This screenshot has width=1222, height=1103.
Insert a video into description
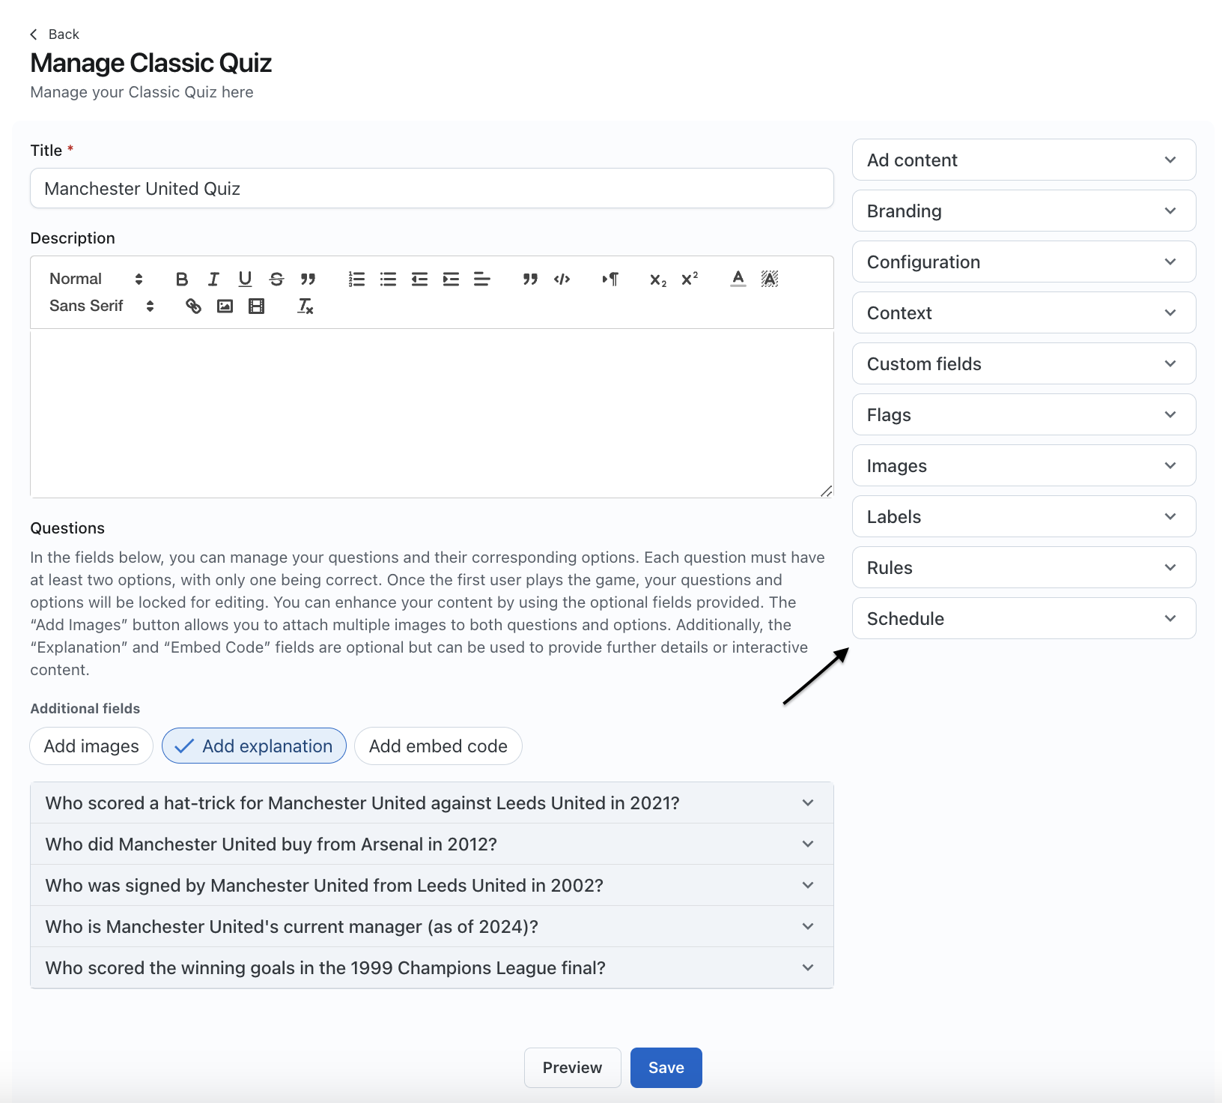[x=256, y=306]
